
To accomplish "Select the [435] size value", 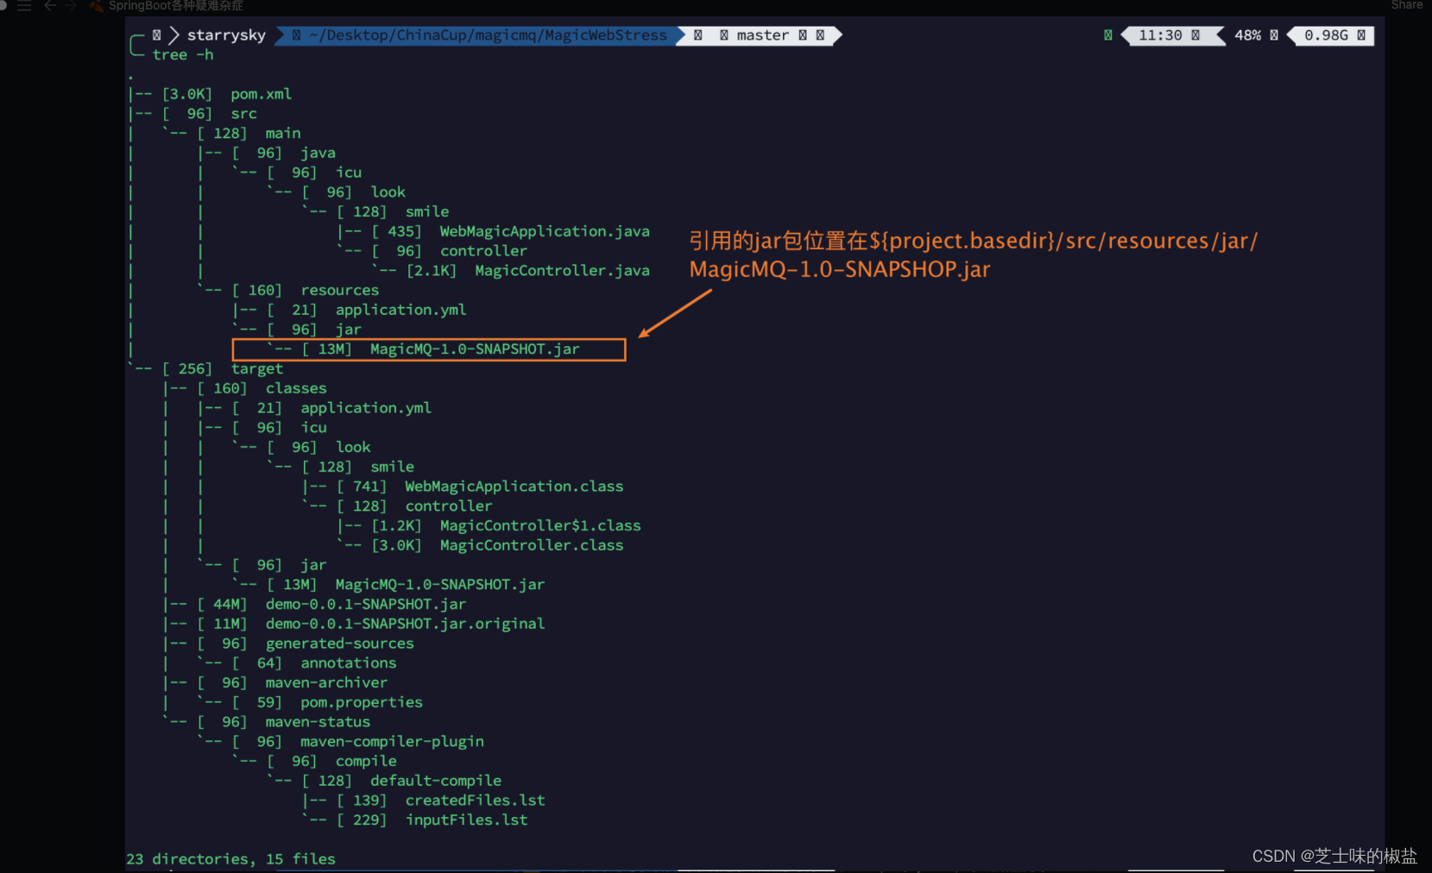I will [x=397, y=231].
